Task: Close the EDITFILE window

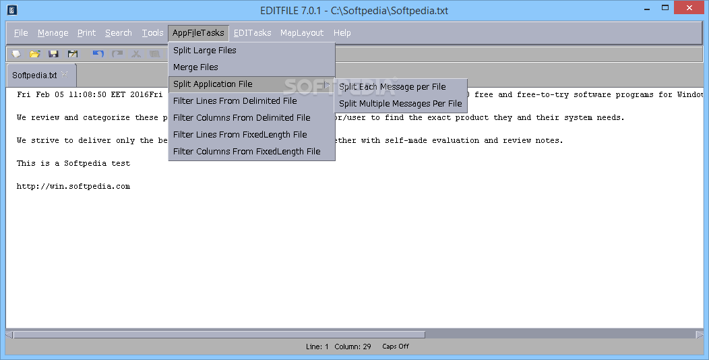Action: [x=689, y=7]
